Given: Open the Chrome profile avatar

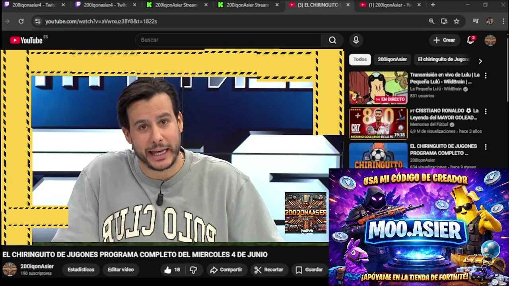Looking at the screenshot, I should point(490,21).
